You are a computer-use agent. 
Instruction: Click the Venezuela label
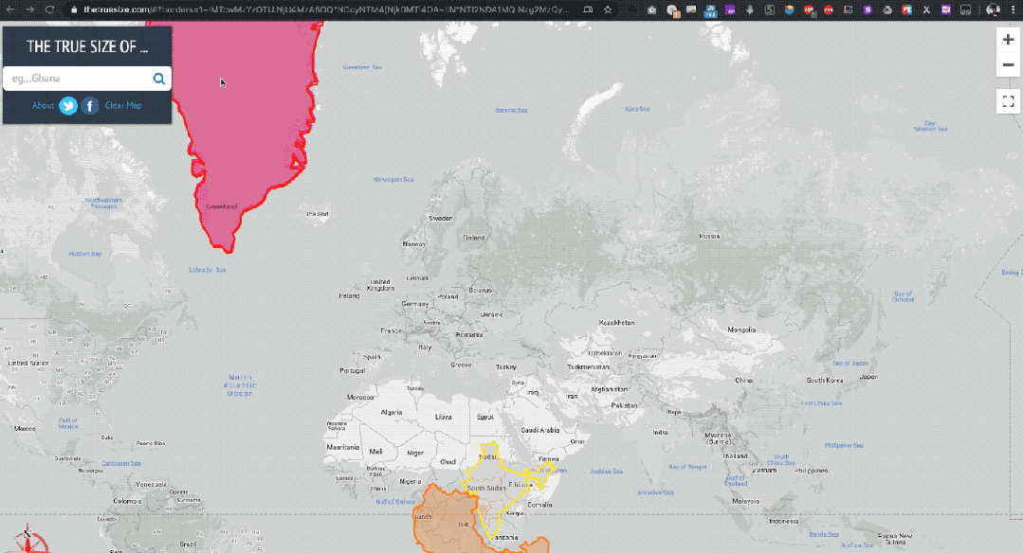(151, 485)
